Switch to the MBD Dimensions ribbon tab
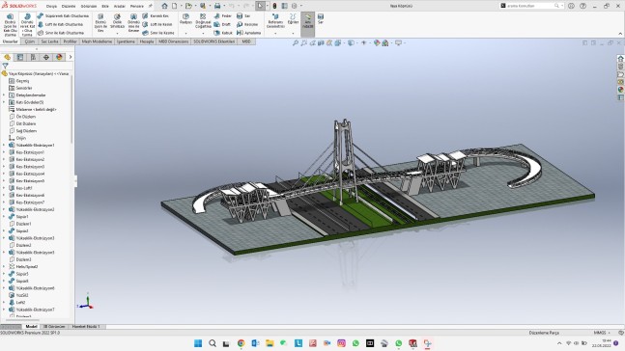The height and width of the screenshot is (351, 625). [x=173, y=41]
